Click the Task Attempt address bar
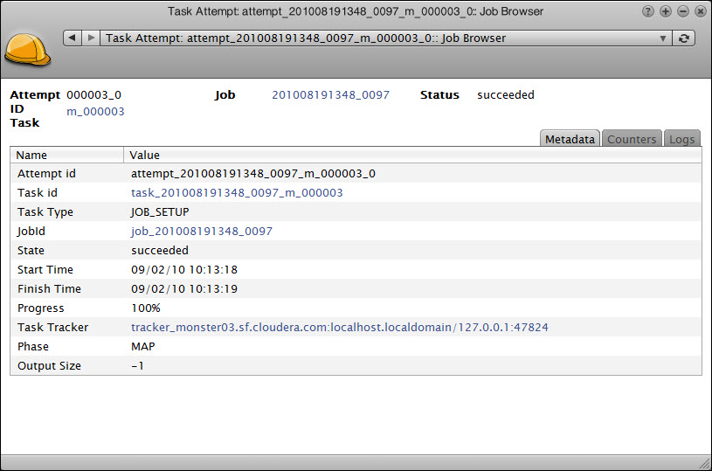712x471 pixels. click(x=376, y=38)
